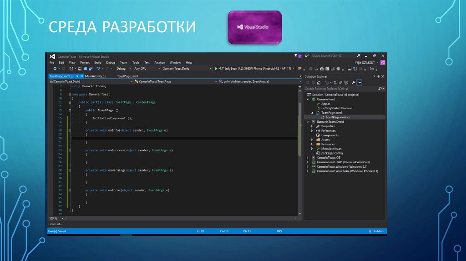Click the Pending Changes Filter clock icon
466x261 pixels.
pyautogui.click(x=327, y=83)
